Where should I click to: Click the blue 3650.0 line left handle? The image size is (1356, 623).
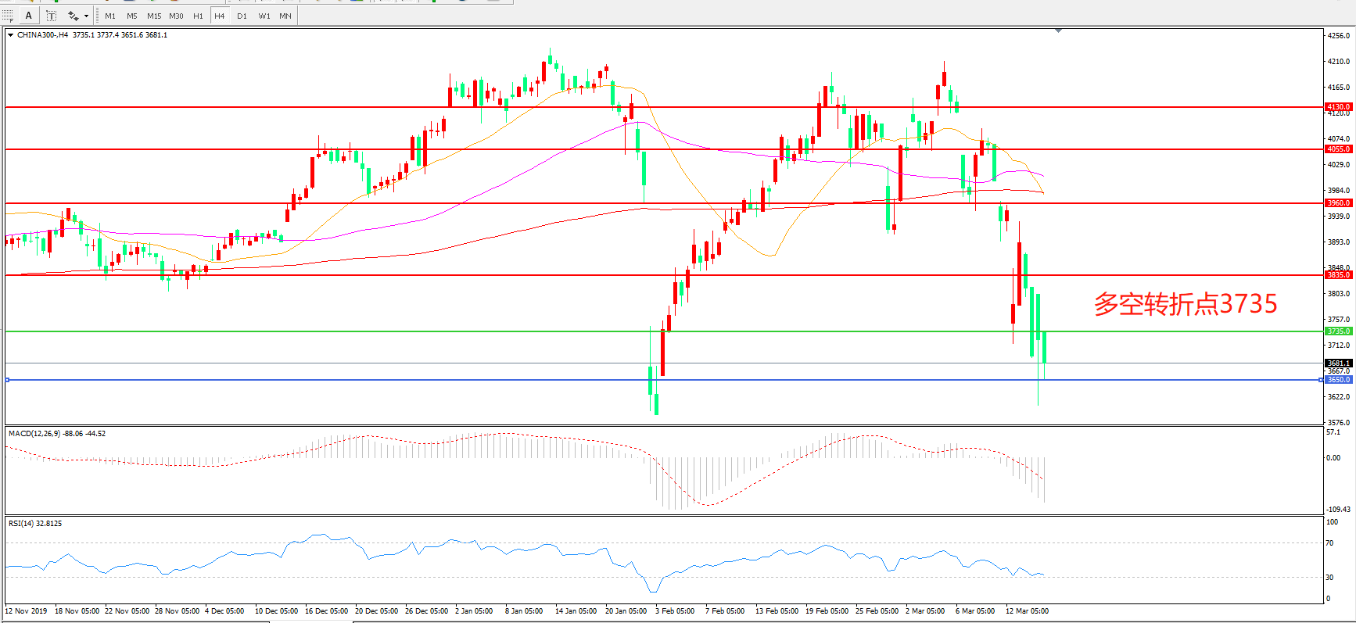tap(8, 380)
